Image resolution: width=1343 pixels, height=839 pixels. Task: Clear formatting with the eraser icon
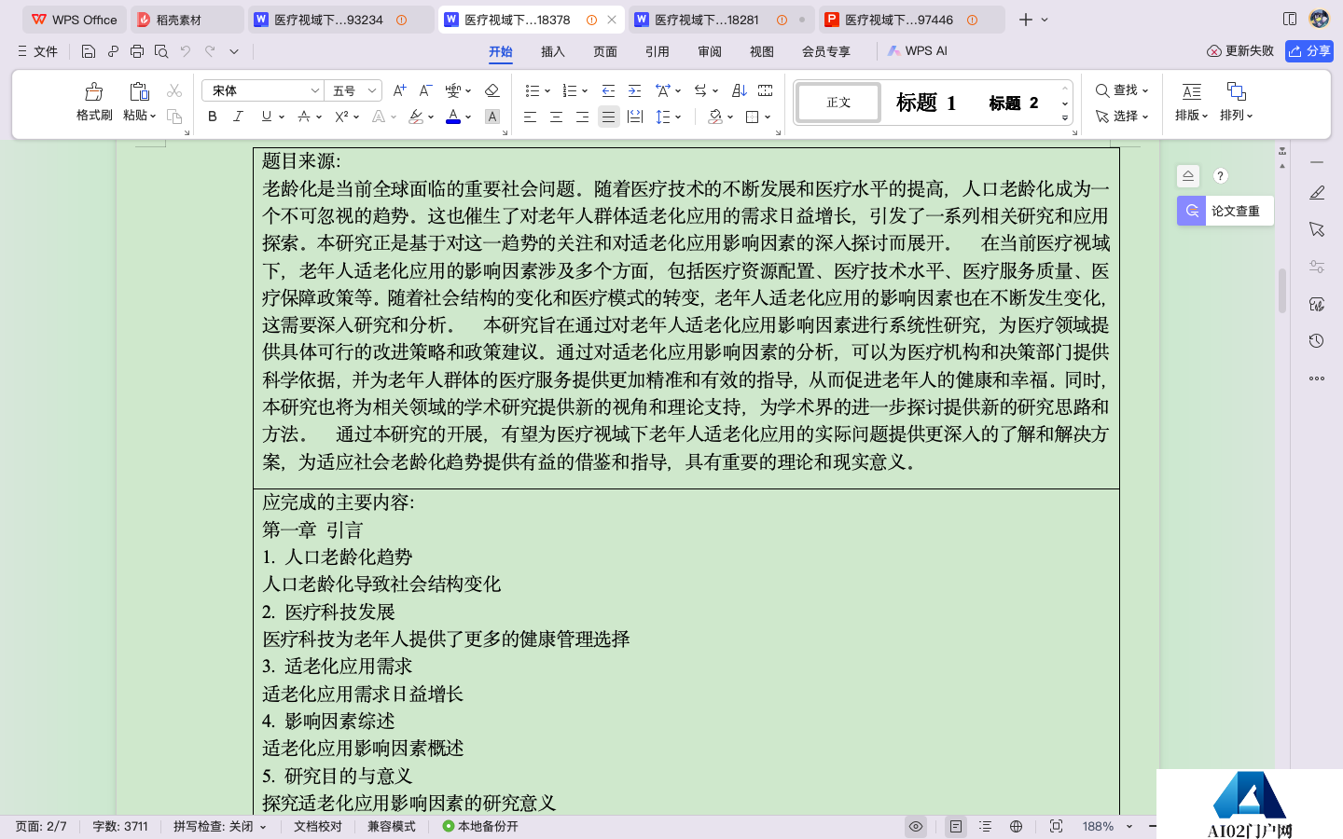click(x=492, y=90)
